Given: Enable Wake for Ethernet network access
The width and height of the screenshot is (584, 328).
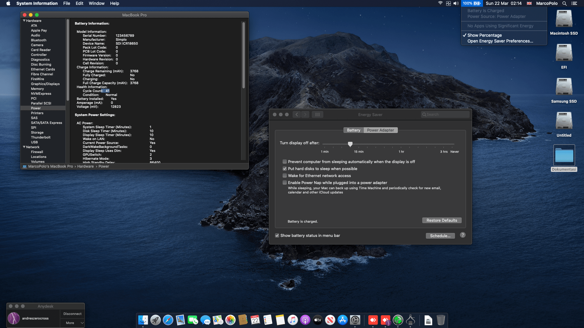Looking at the screenshot, I should click(x=285, y=176).
